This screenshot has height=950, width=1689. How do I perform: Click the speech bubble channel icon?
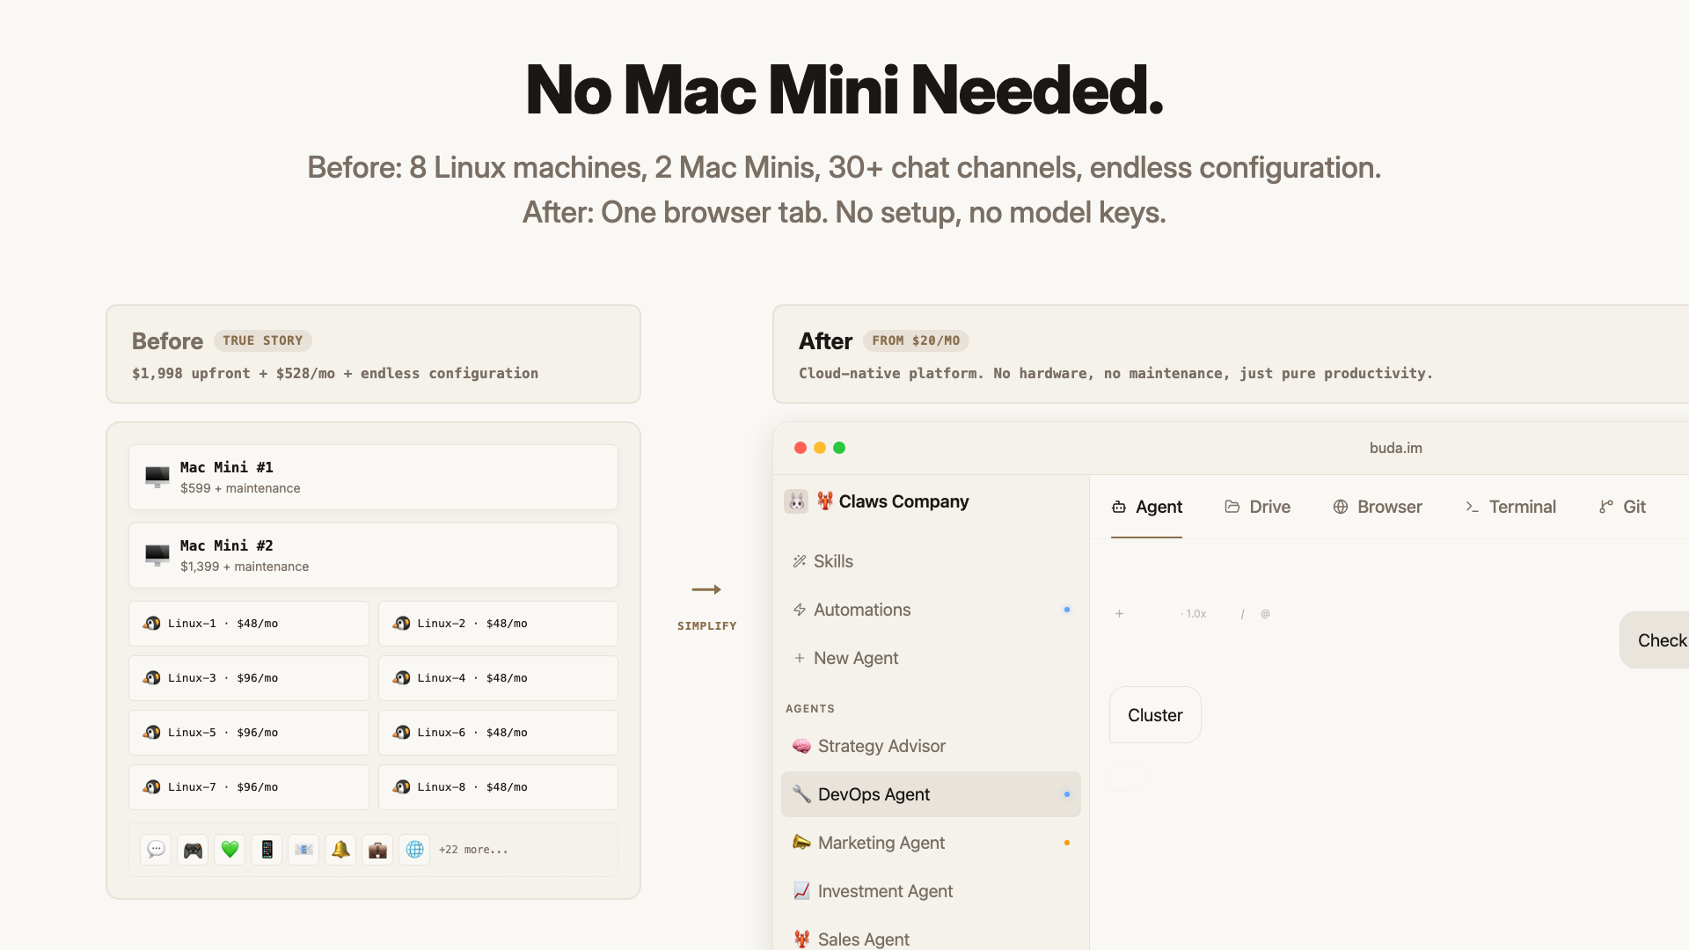click(x=156, y=850)
